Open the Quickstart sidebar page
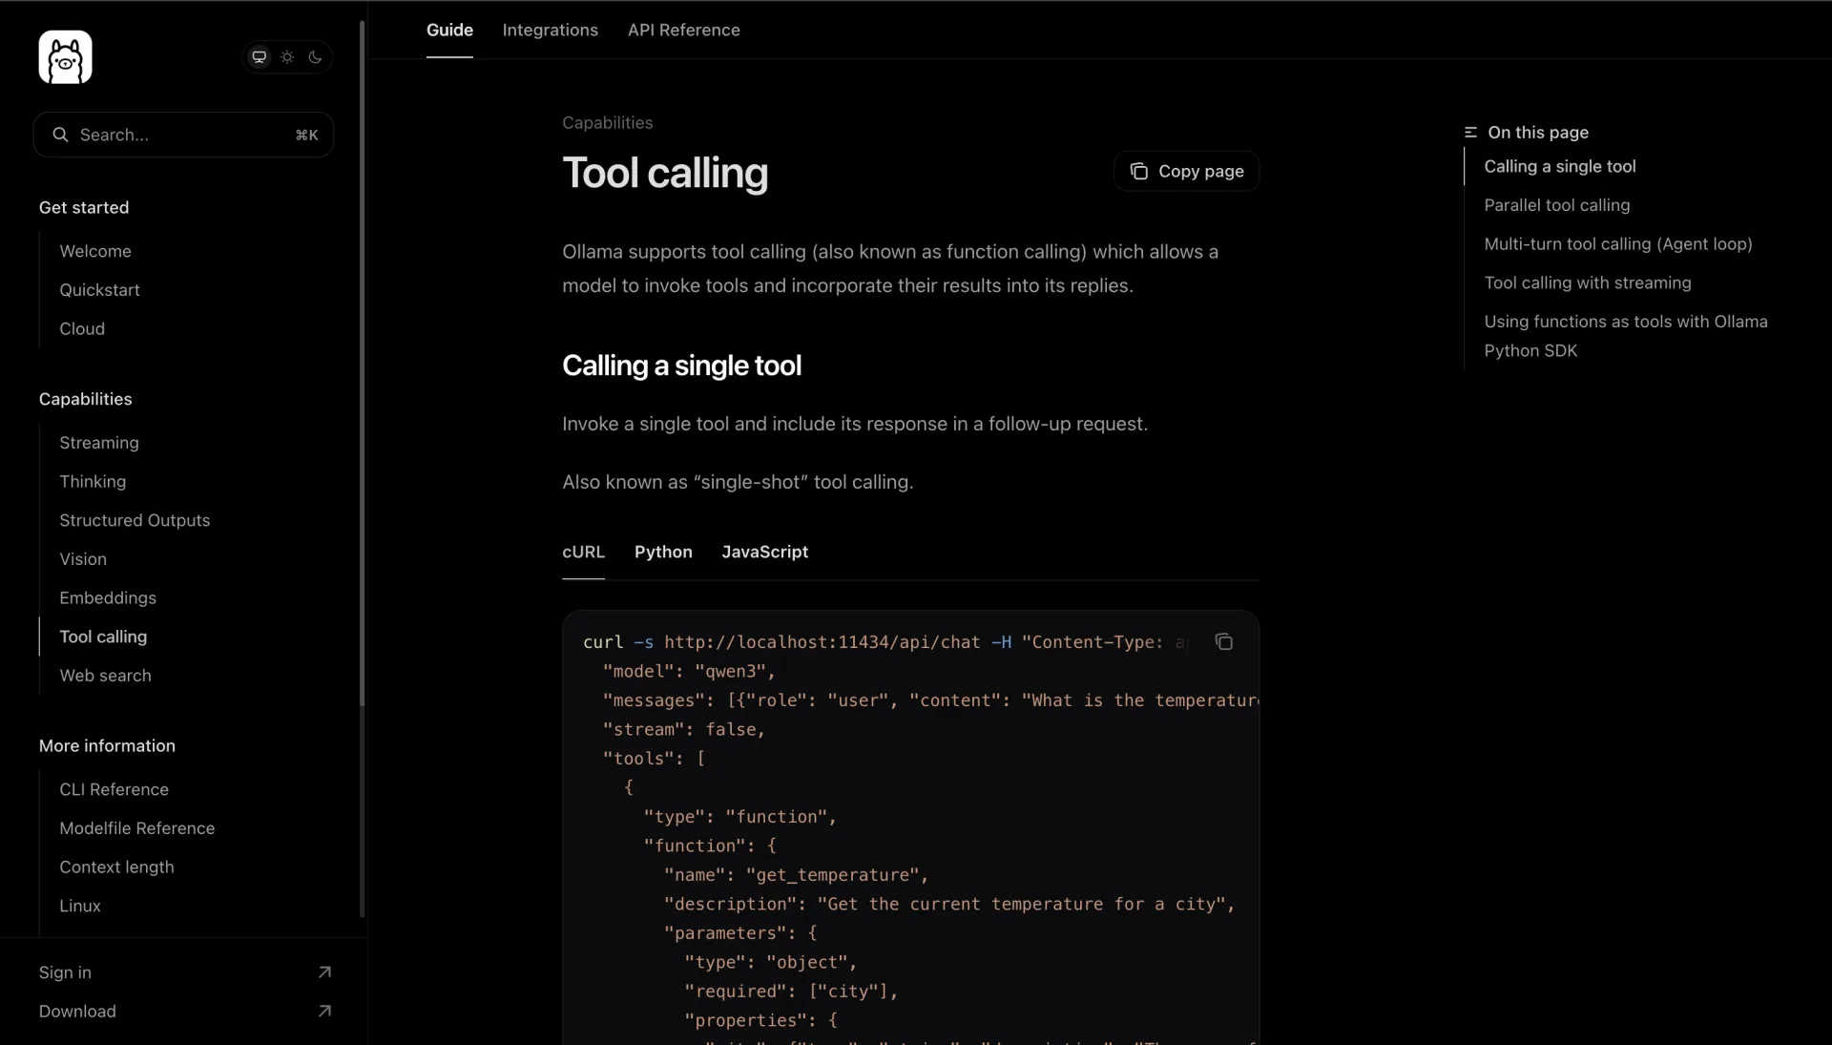 pyautogui.click(x=99, y=290)
